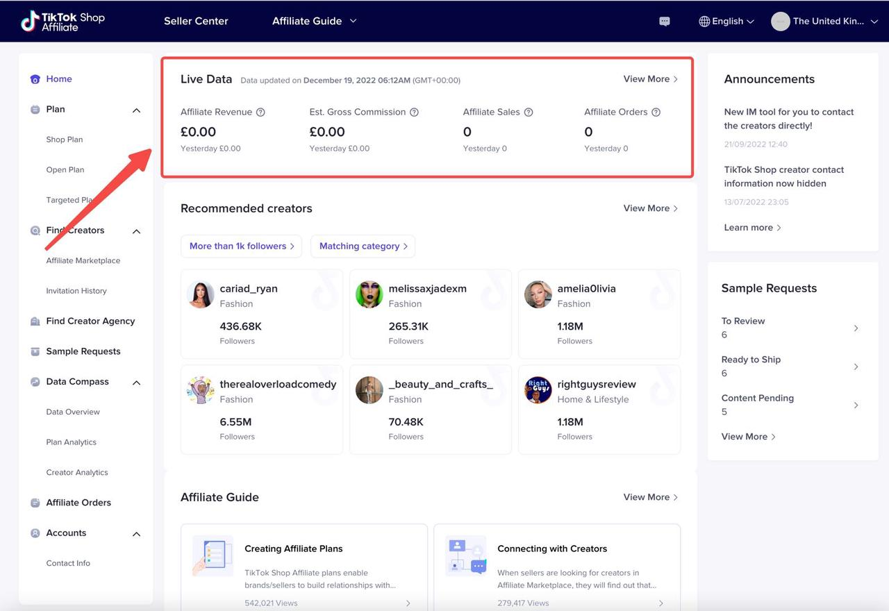Screen dimensions: 889x611
Task: Select More than 1k followers filter
Action: (241, 246)
